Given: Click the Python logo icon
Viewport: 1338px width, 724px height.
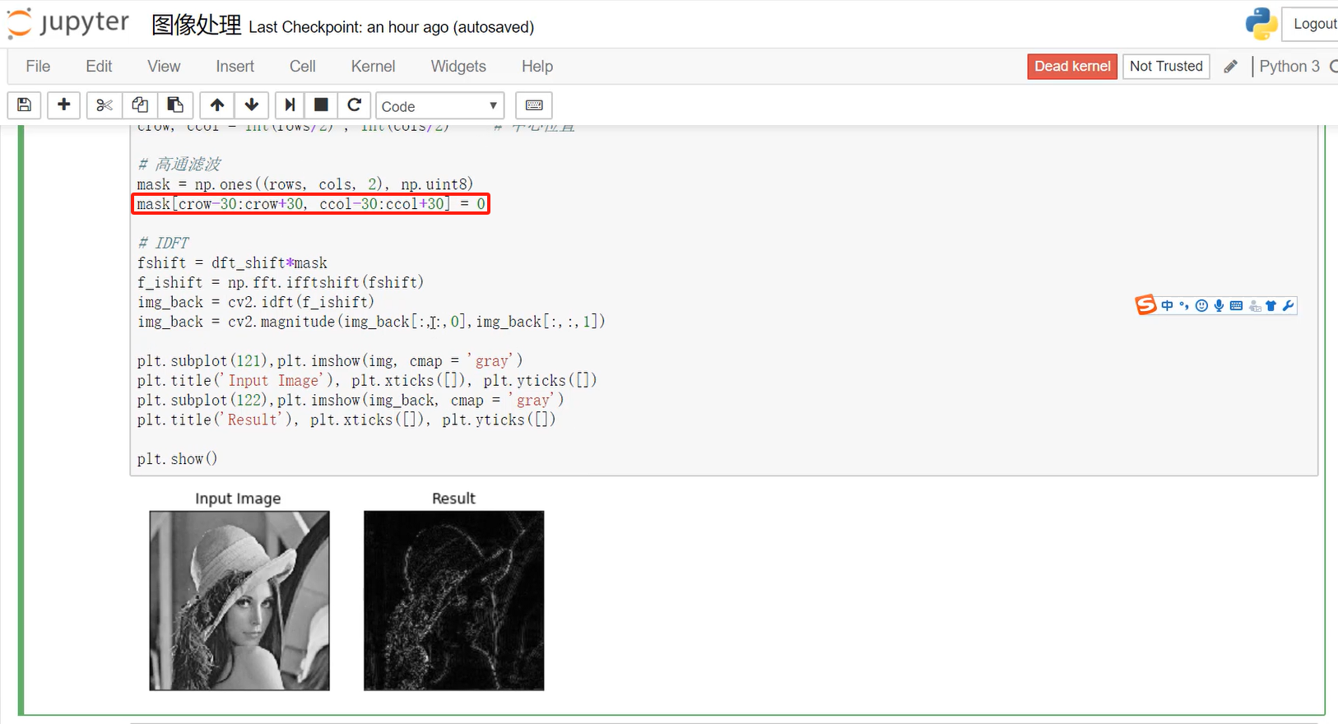Looking at the screenshot, I should point(1261,24).
